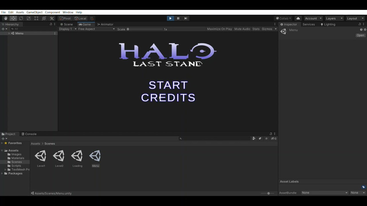Open AssetBundle name dropdown
This screenshot has width=367, height=206.
325,193
